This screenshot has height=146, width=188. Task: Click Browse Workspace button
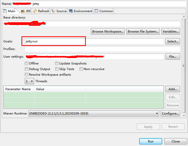tap(108, 31)
